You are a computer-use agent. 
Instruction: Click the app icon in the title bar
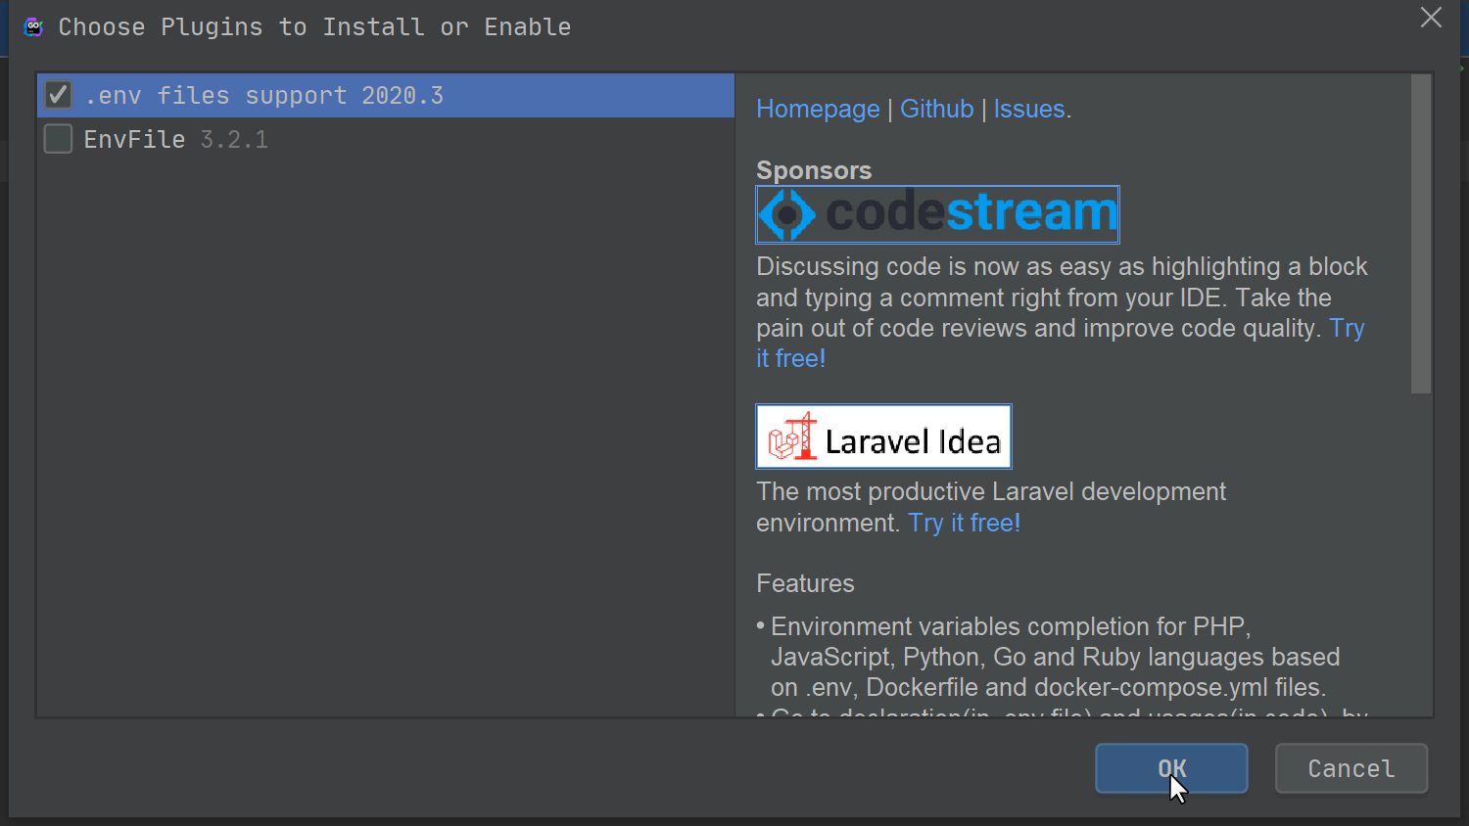pyautogui.click(x=33, y=27)
